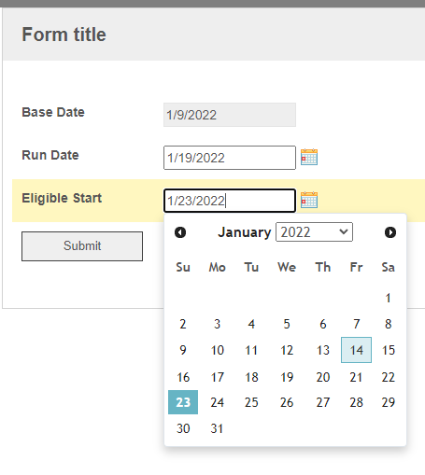Choose day 10 in the date picker
This screenshot has height=475, width=425.
[x=217, y=350]
